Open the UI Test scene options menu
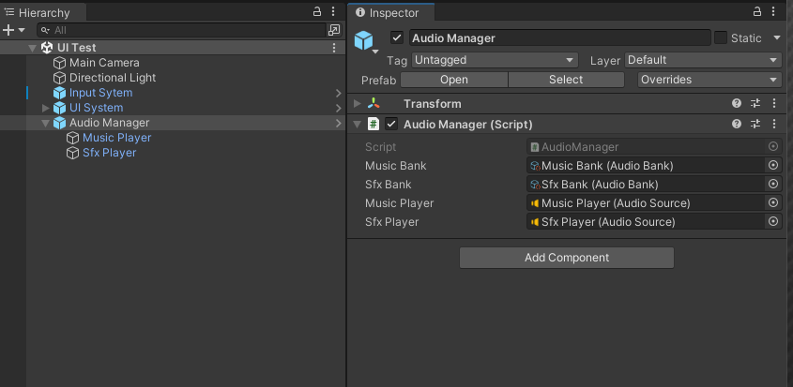 pos(334,48)
